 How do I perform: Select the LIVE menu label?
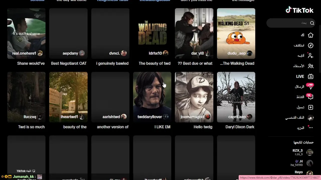(x=300, y=76)
